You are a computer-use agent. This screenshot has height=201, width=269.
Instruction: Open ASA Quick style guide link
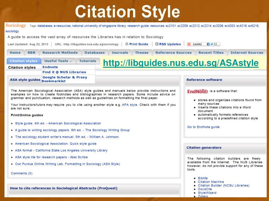(56, 144)
